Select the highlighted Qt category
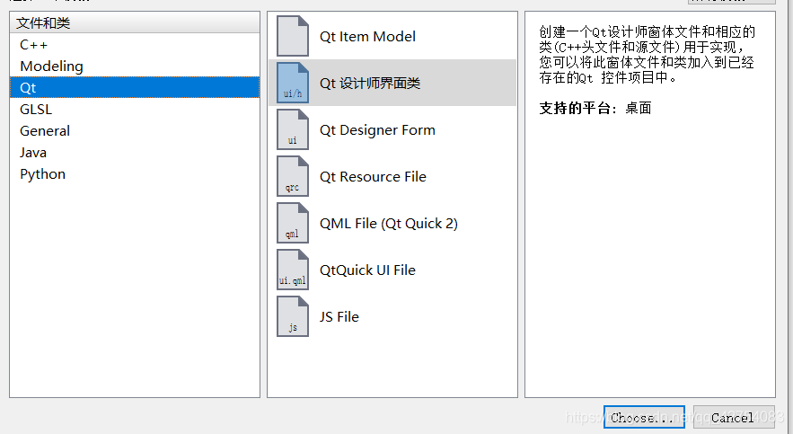 pos(135,87)
